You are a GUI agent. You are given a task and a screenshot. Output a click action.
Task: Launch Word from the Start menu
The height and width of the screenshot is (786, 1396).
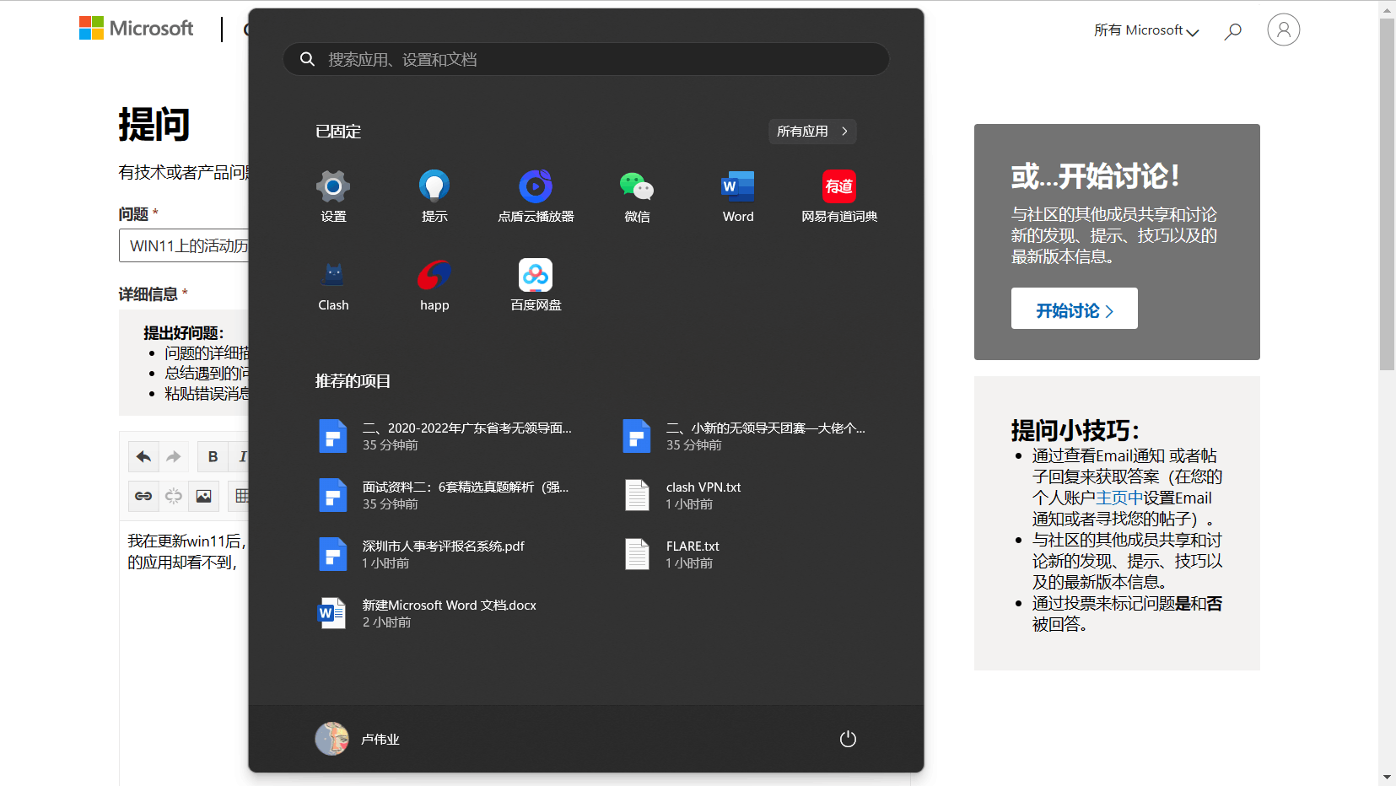coord(737,196)
